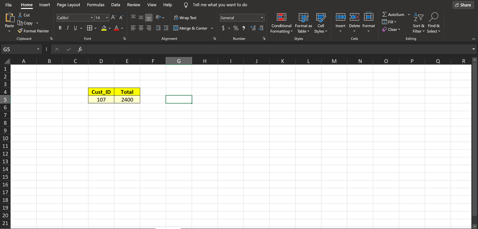Expand the Merge & Center dropdown arrow
The height and width of the screenshot is (229, 478).
(x=212, y=28)
